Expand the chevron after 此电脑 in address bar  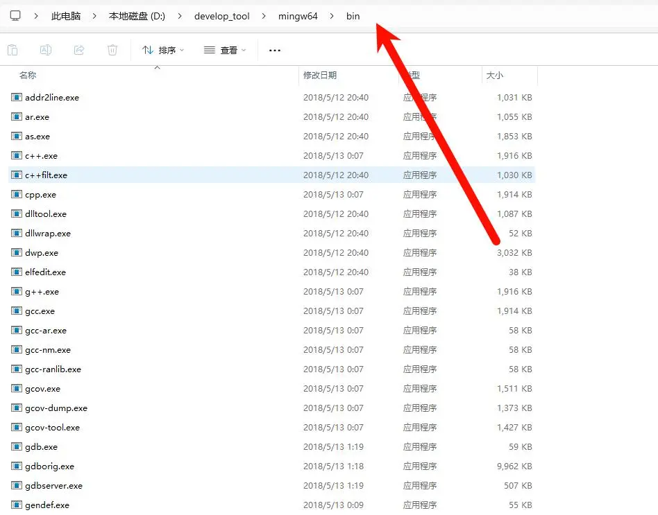click(x=94, y=16)
